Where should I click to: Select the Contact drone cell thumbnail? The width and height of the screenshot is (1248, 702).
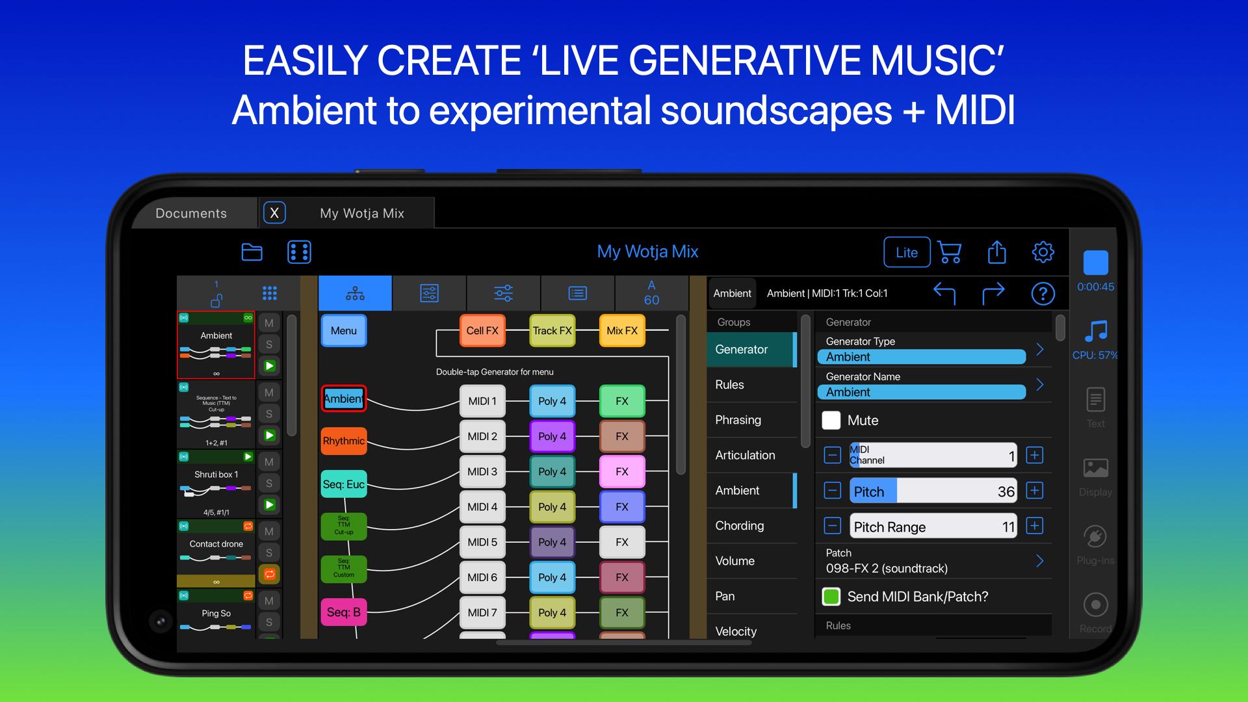216,553
